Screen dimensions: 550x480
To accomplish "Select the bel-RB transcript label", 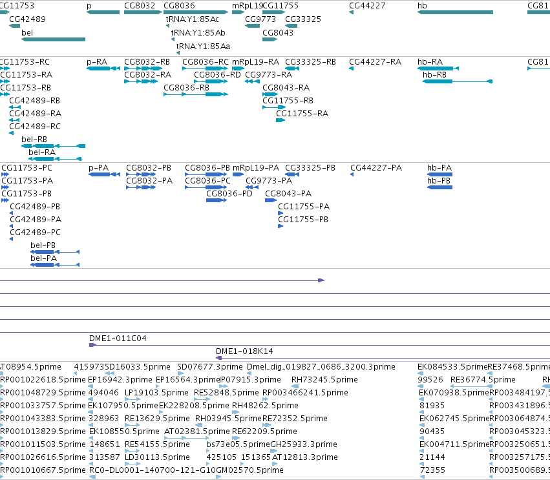I will pyautogui.click(x=34, y=140).
